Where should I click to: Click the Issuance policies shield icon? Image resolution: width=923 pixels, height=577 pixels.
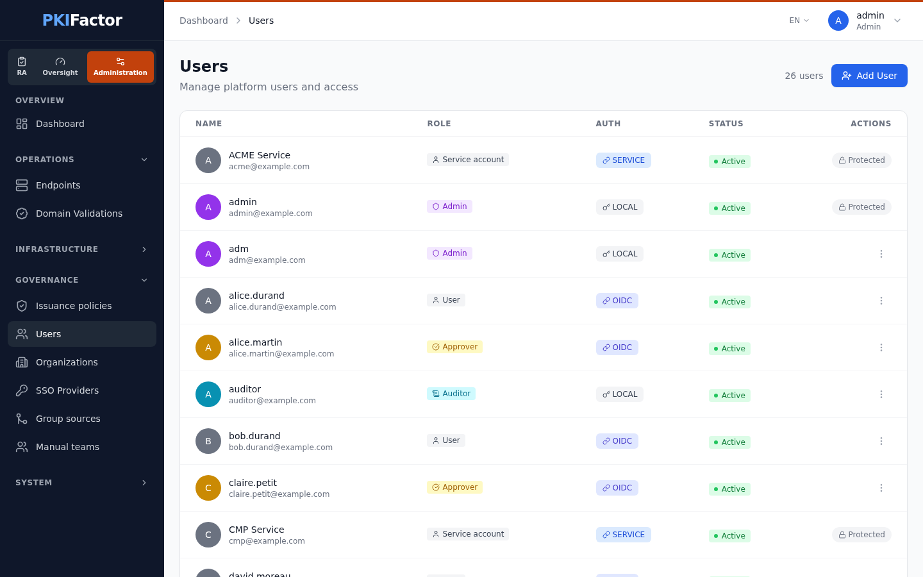point(22,306)
